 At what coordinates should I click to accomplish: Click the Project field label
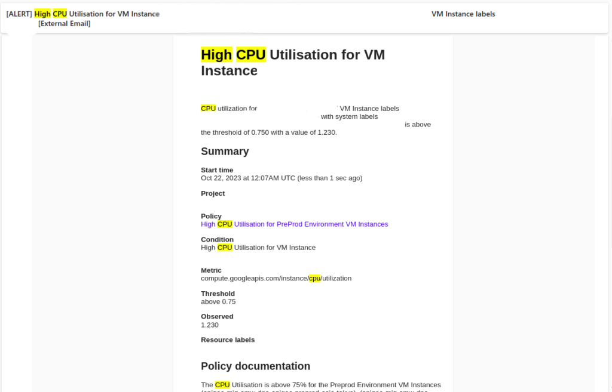[x=213, y=193]
